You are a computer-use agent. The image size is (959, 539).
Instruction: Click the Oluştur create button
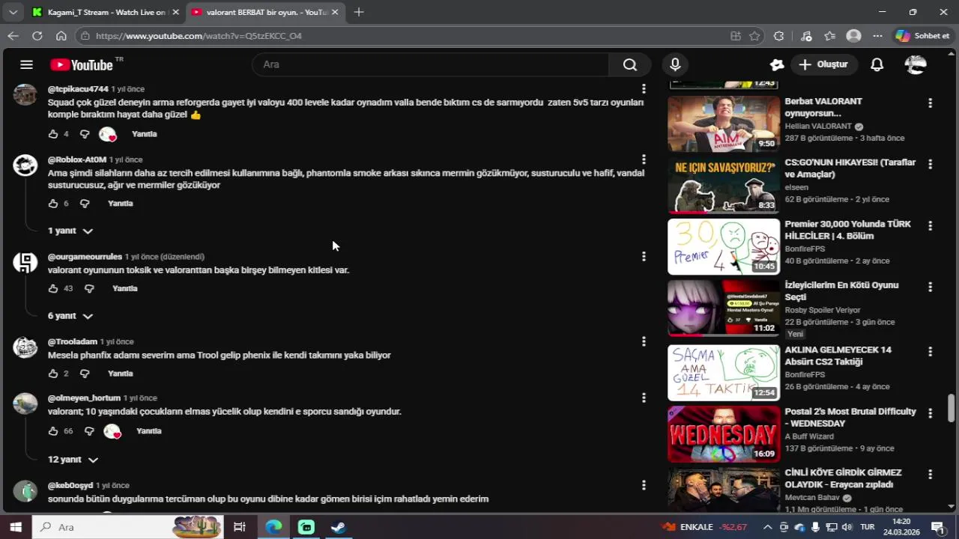823,65
